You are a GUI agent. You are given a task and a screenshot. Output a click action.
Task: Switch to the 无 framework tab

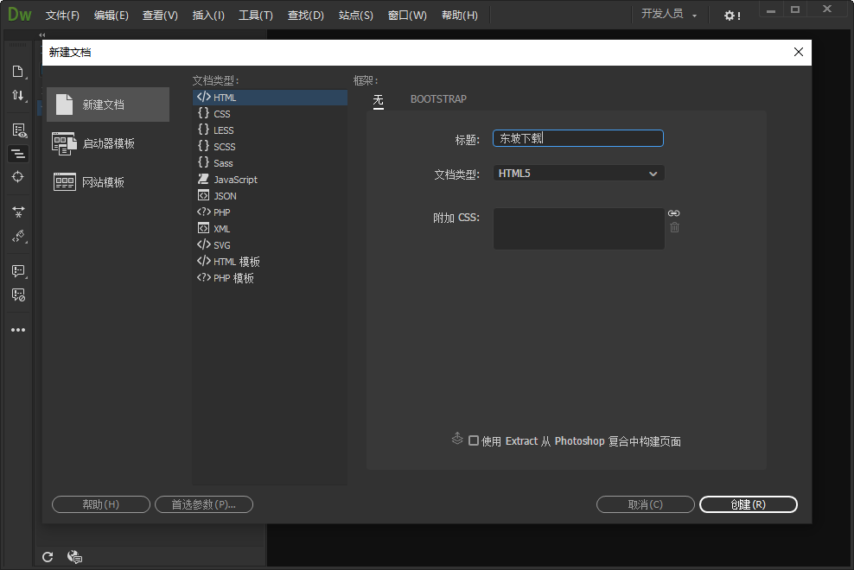pyautogui.click(x=378, y=99)
